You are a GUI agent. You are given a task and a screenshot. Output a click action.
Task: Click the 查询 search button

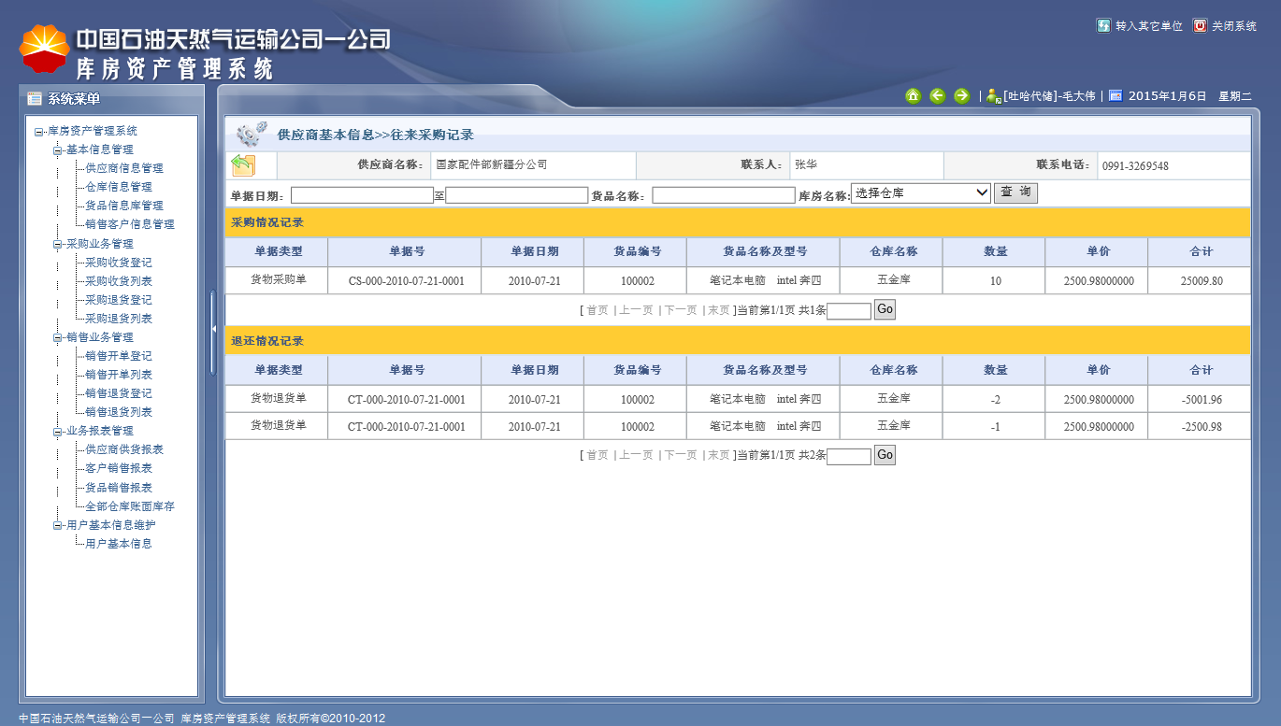point(1015,193)
